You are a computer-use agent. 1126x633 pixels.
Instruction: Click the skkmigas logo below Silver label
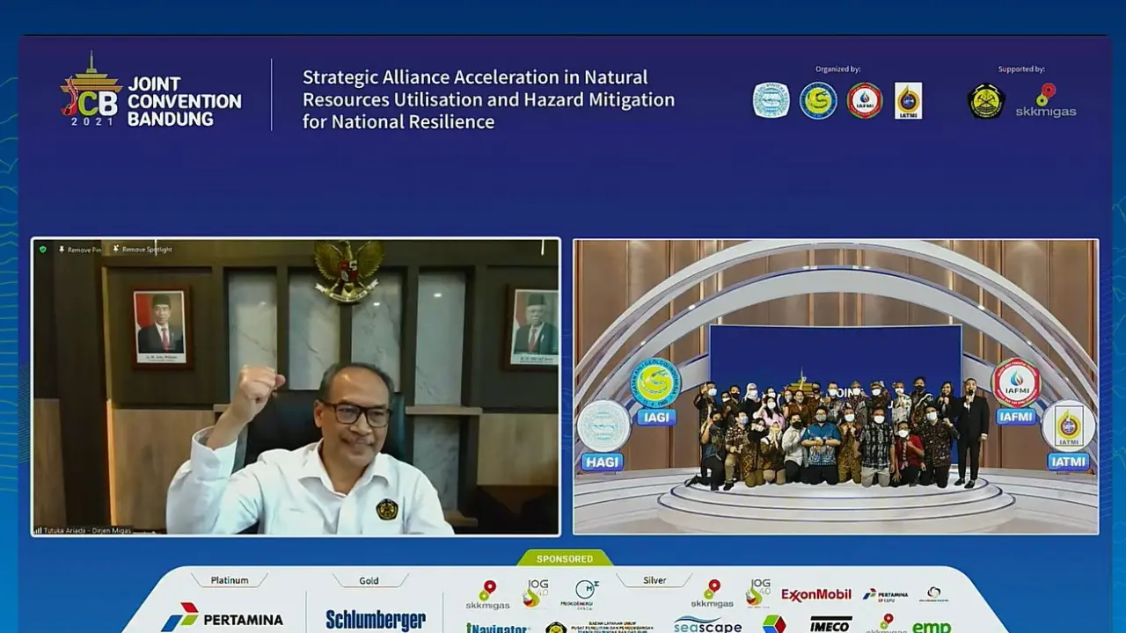(712, 594)
